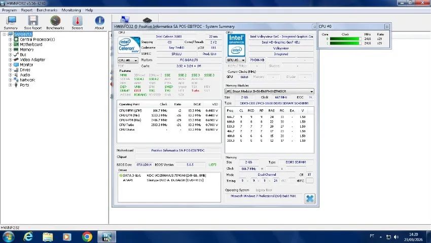Open the Monitoring menu
Viewport: 431px width, 243px height.
[x=71, y=10]
